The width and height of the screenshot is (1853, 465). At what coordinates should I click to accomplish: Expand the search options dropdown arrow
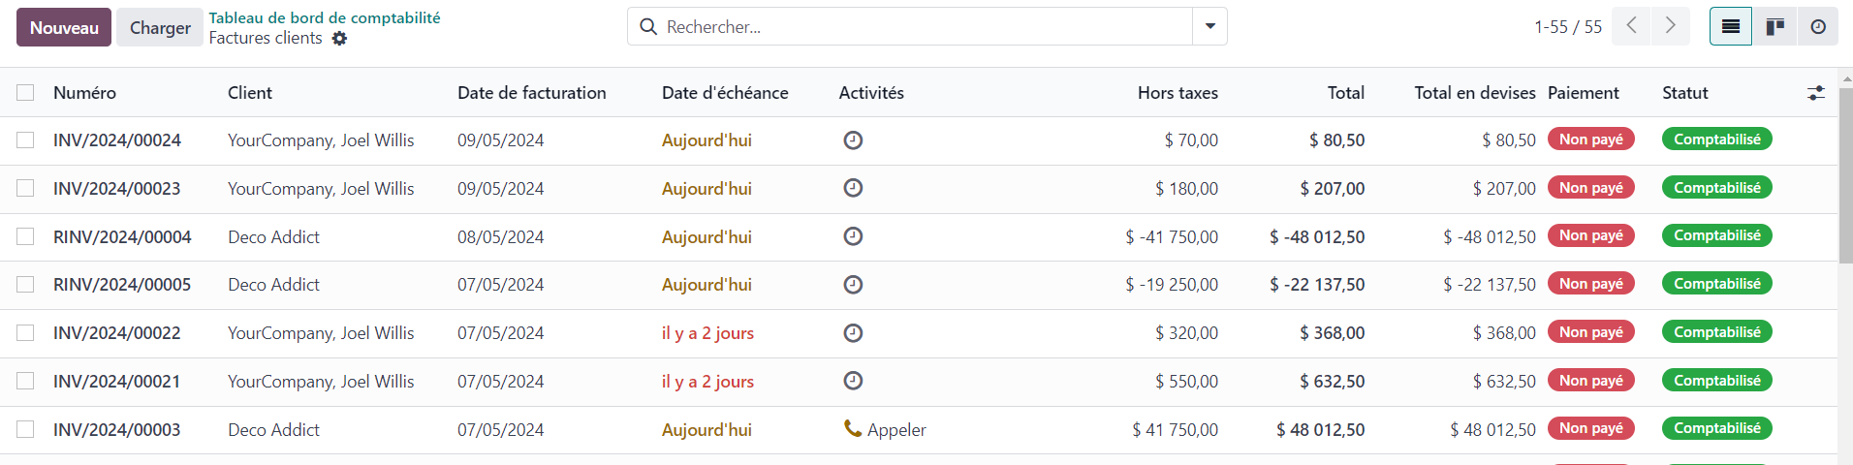pos(1210,26)
